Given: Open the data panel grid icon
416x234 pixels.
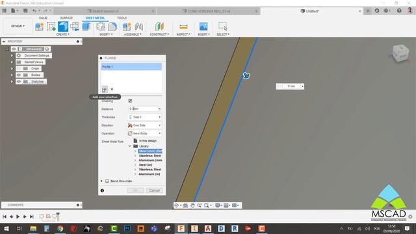Looking at the screenshot, I should point(5,10).
